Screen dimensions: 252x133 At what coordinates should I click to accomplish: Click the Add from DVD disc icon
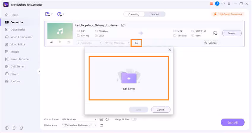click(x=59, y=14)
